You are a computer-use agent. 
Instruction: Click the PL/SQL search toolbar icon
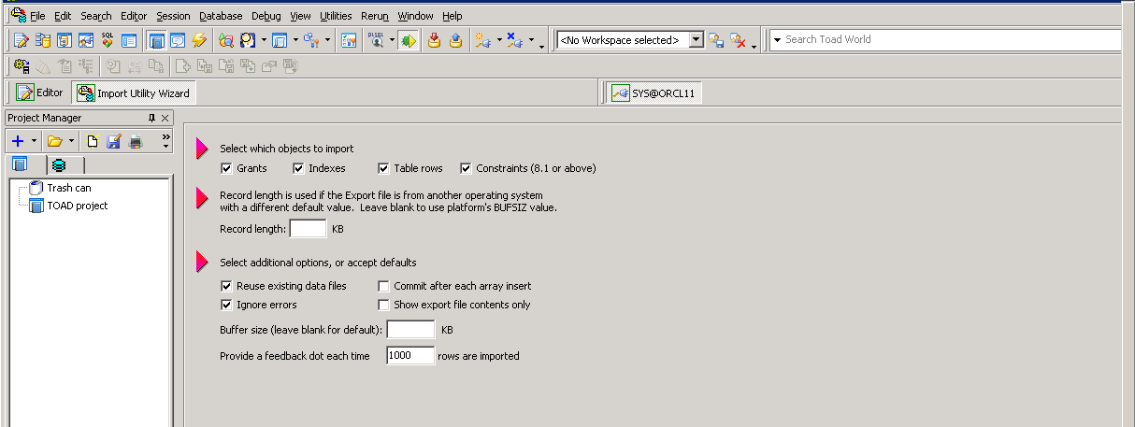click(x=377, y=40)
